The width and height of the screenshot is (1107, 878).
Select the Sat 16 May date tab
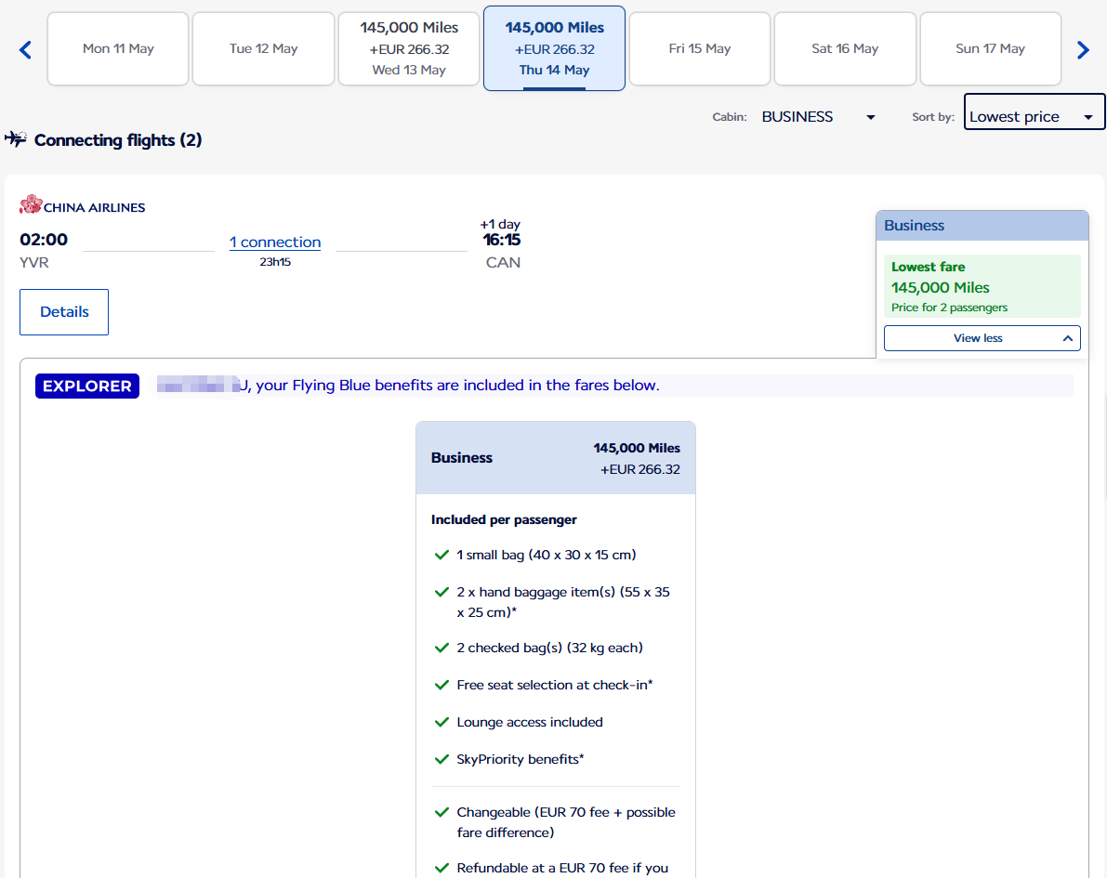click(x=845, y=49)
